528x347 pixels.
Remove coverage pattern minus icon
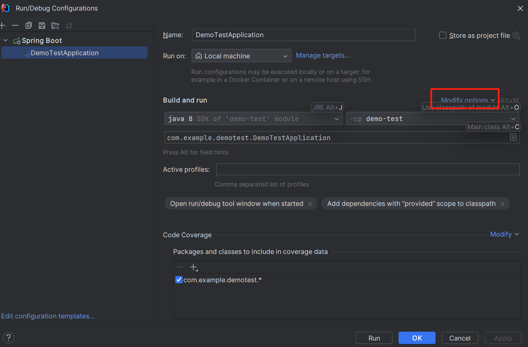pos(180,267)
